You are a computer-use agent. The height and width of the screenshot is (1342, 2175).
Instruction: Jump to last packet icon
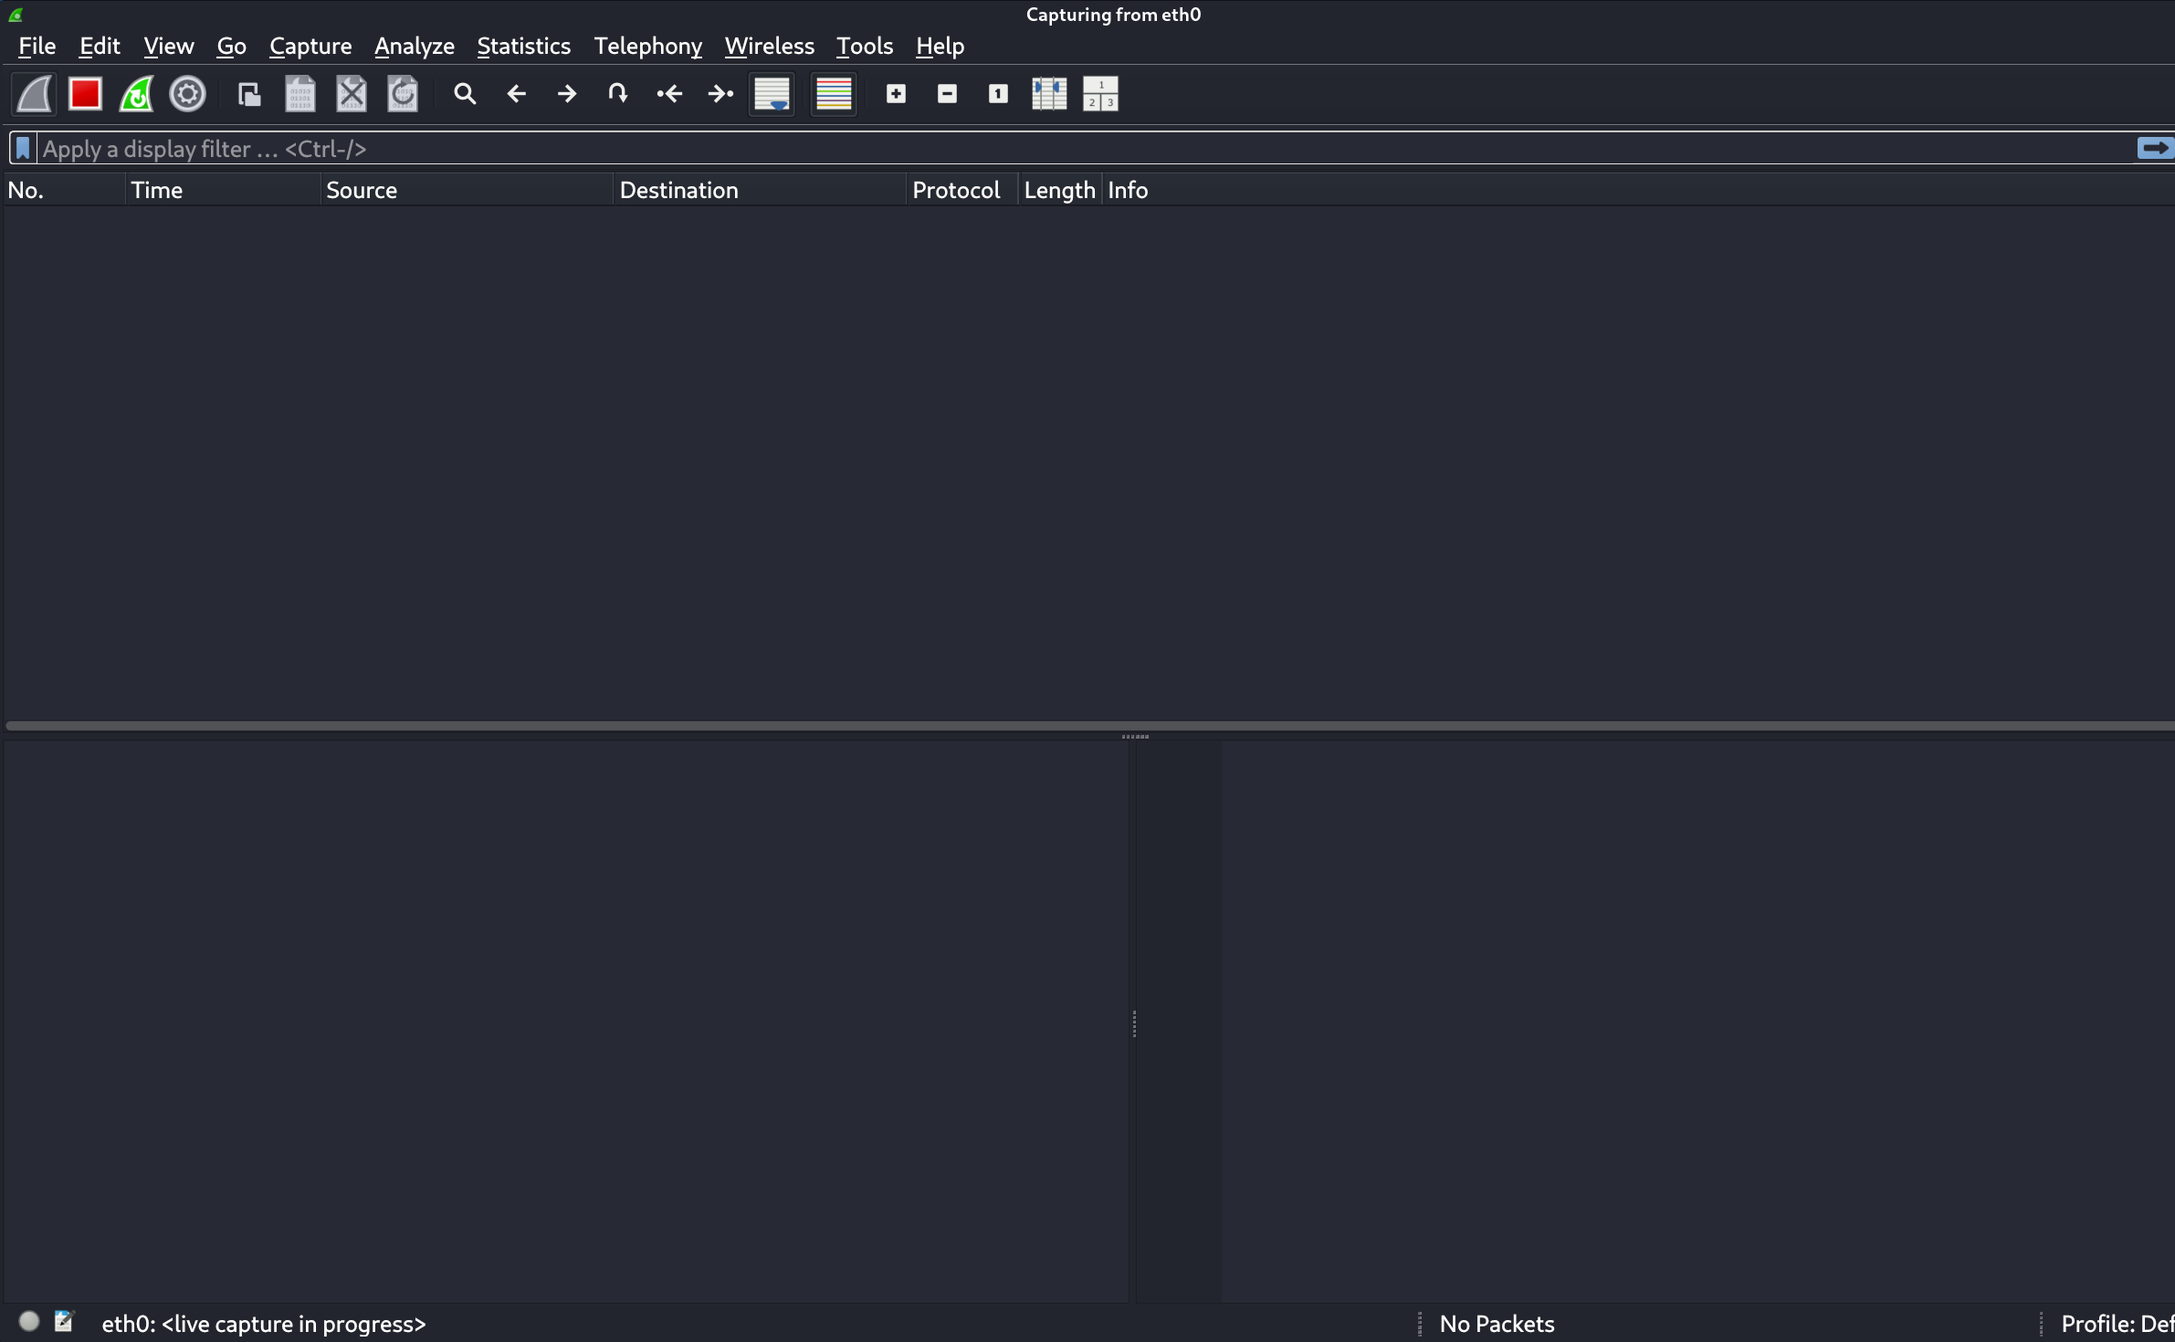point(720,94)
